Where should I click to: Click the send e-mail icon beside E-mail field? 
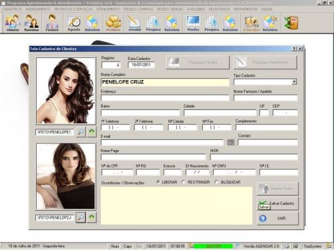point(230,142)
